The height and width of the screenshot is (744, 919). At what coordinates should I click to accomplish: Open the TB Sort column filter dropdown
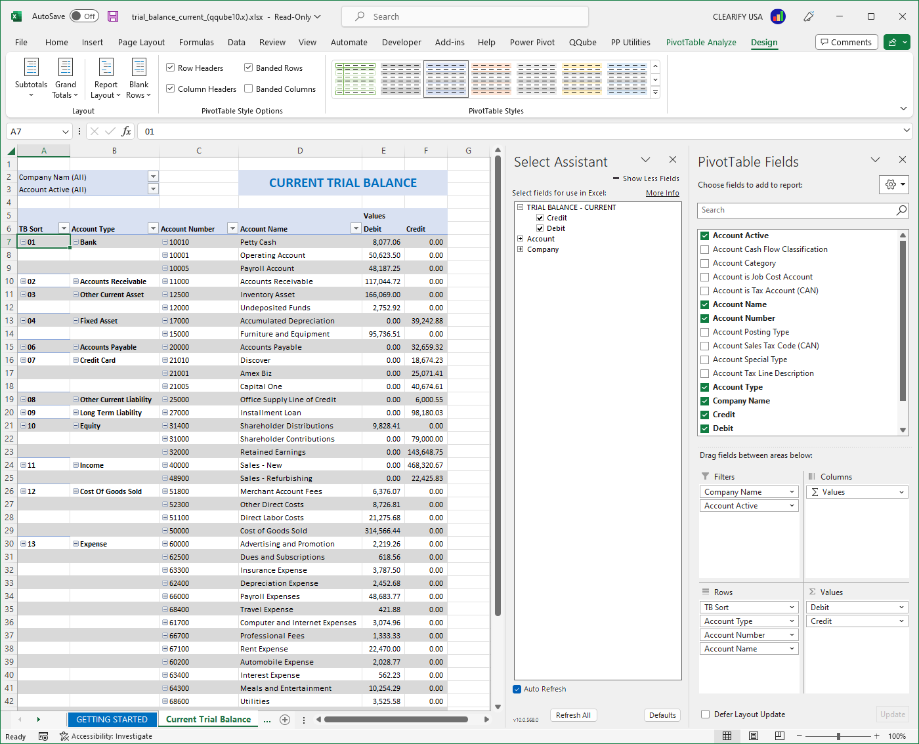[x=63, y=228]
